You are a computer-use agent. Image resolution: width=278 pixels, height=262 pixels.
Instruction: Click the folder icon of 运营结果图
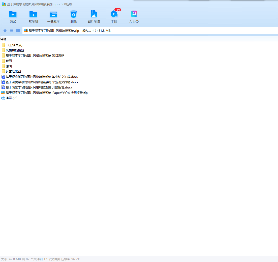3,71
